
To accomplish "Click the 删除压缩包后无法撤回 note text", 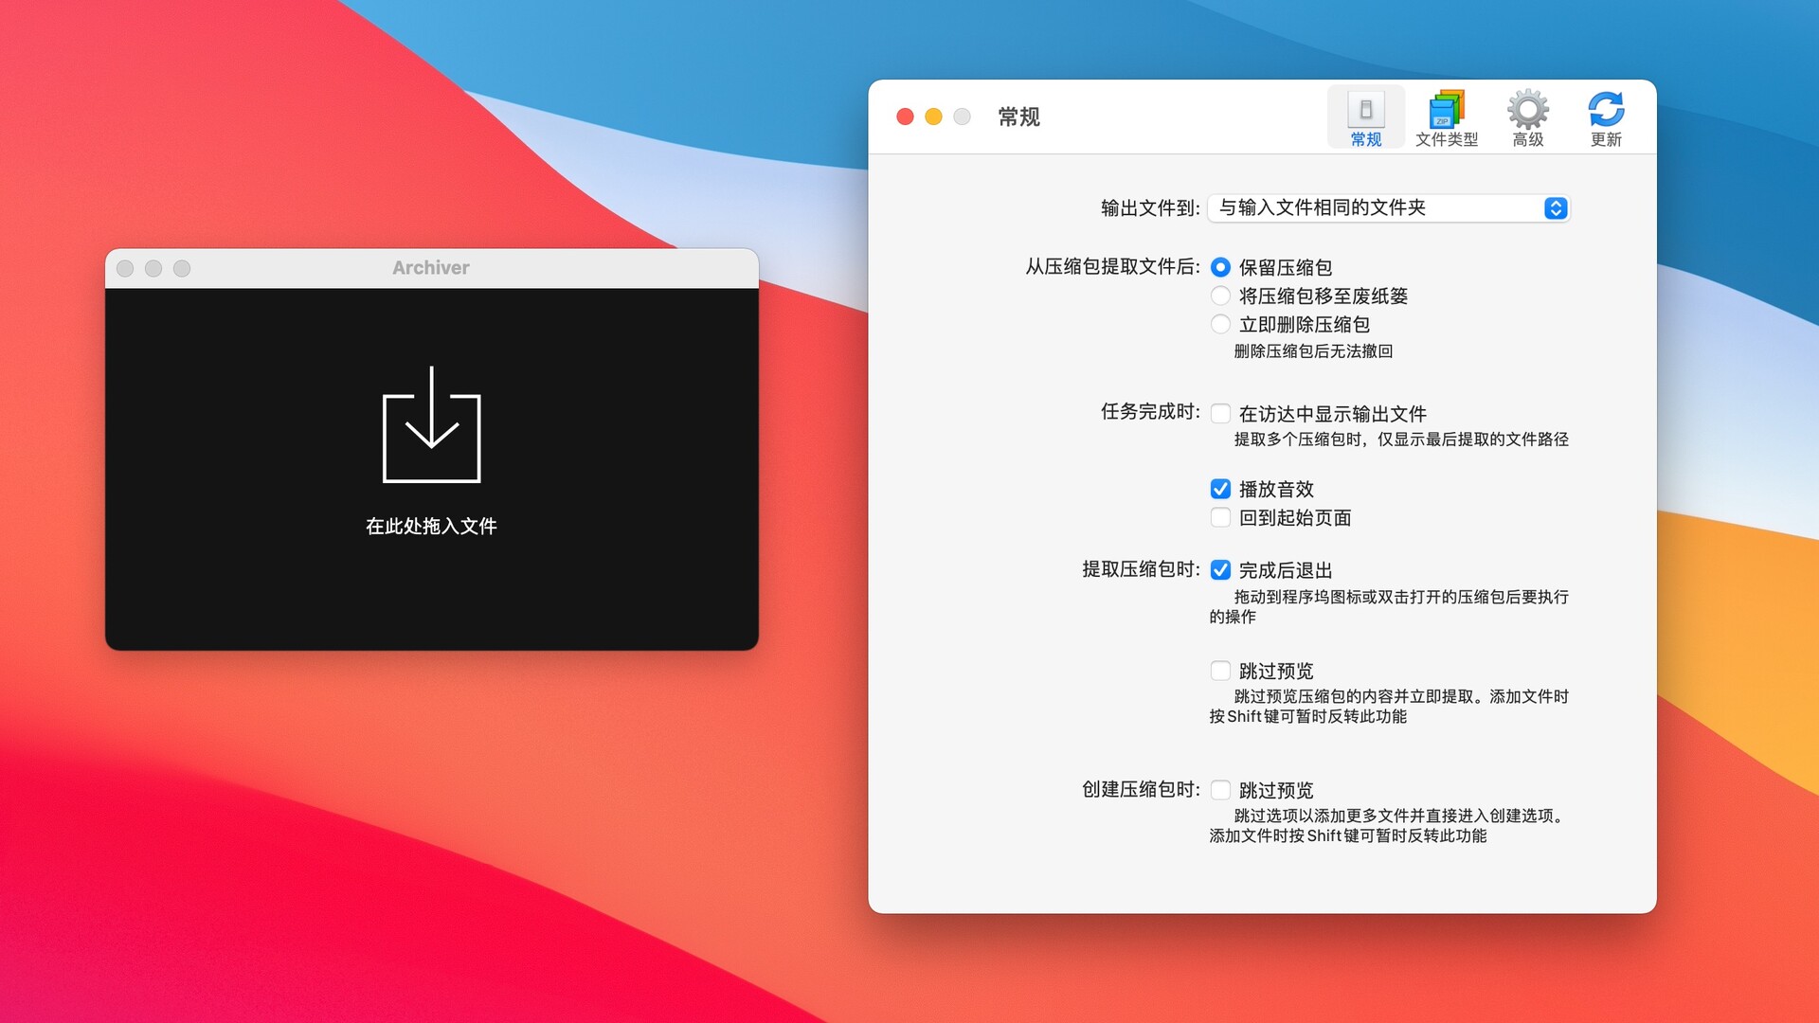I will 1313,351.
